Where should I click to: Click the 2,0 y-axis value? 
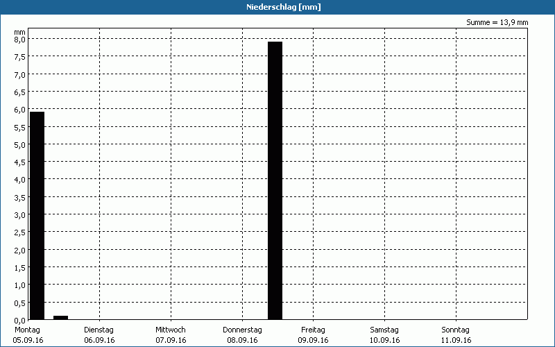point(20,251)
